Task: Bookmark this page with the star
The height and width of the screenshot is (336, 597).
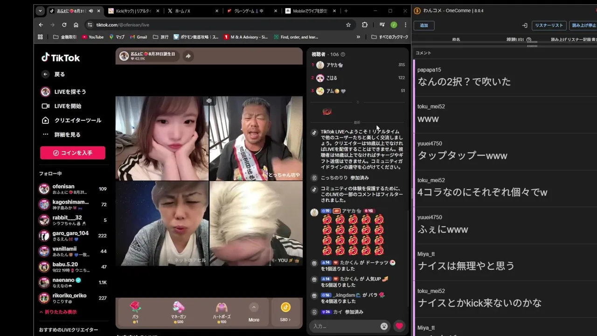Action: [x=348, y=25]
